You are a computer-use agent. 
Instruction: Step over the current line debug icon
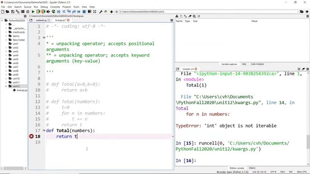(x=64, y=12)
